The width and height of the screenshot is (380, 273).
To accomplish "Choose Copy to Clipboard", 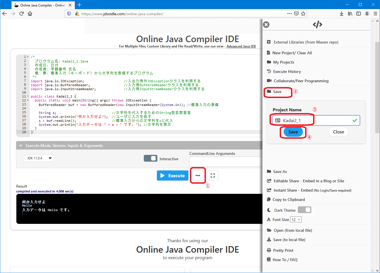I will point(286,200).
